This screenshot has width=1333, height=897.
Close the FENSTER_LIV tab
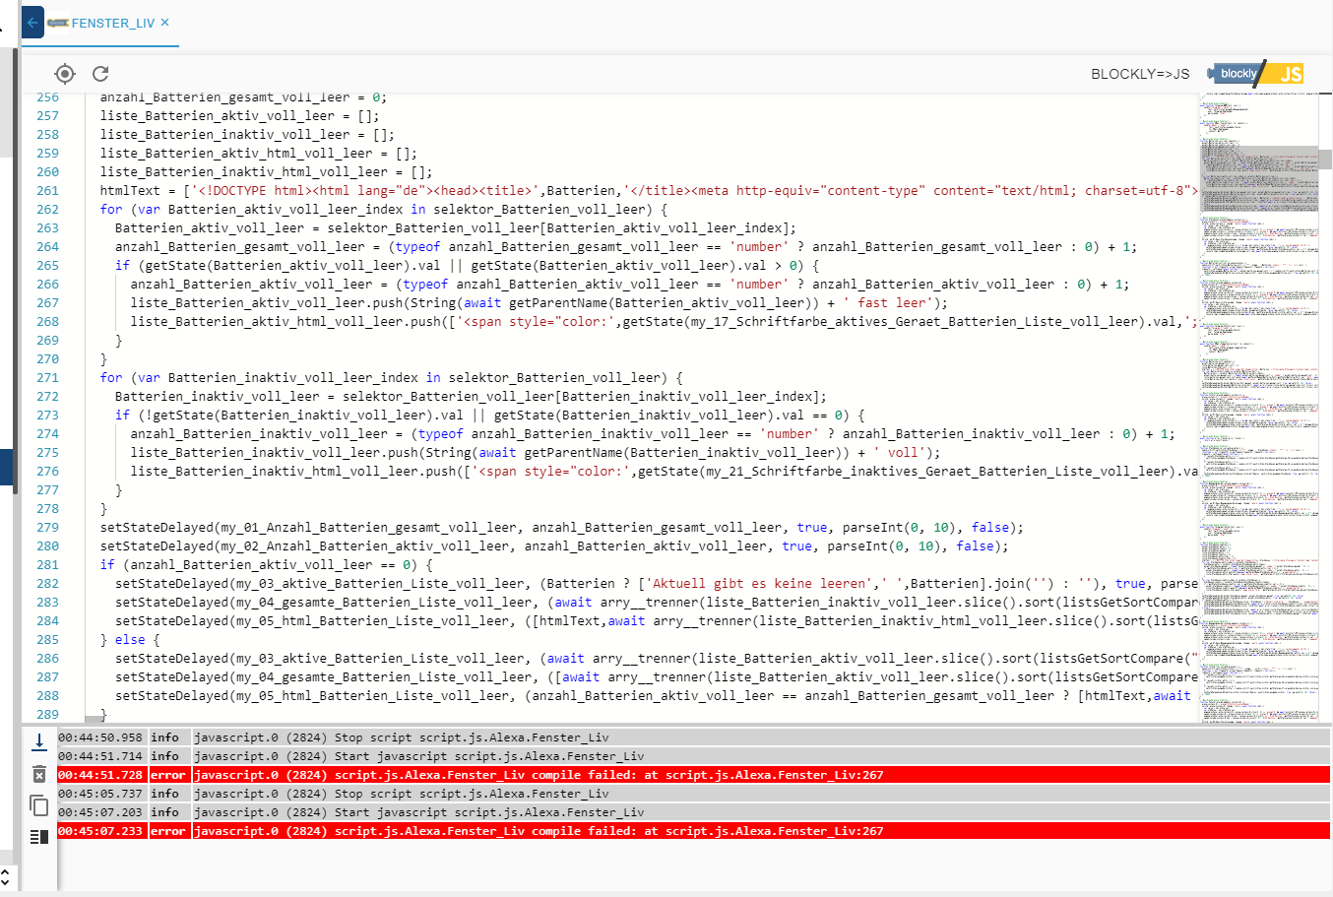tap(164, 22)
